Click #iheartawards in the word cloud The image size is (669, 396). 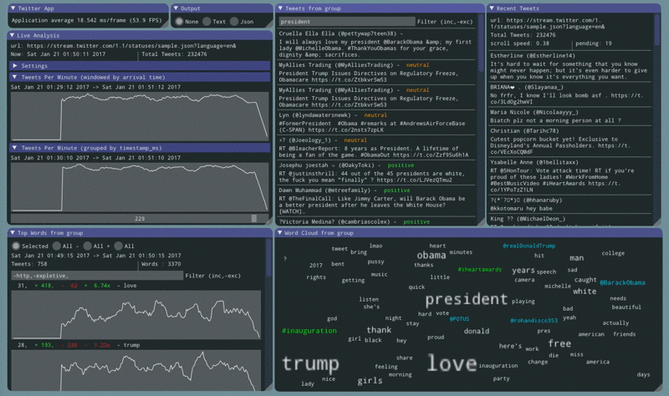point(479,269)
